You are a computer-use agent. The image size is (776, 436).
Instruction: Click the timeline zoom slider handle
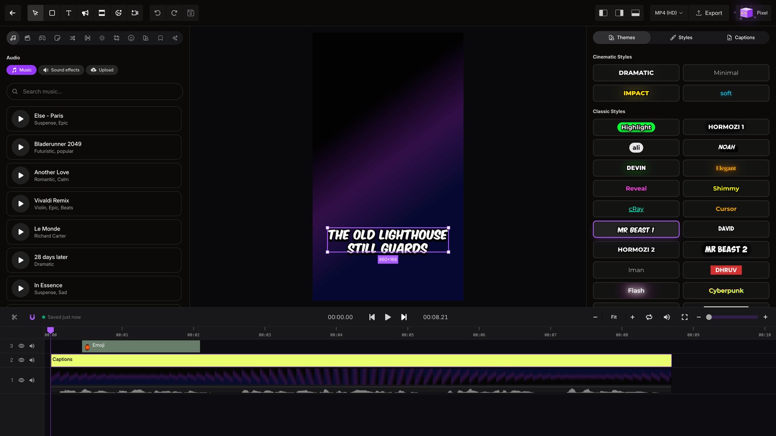point(709,317)
